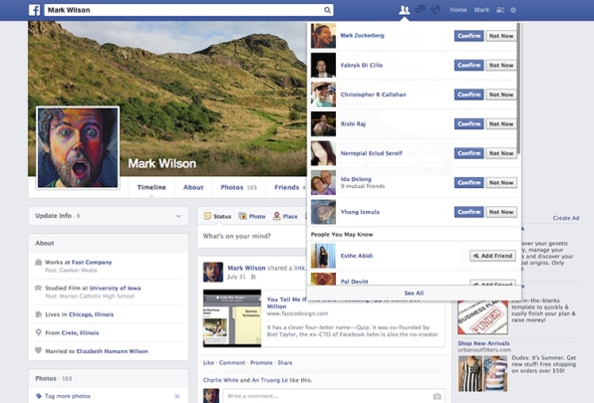Click the search magnifier icon
594x403 pixels.
tap(327, 10)
